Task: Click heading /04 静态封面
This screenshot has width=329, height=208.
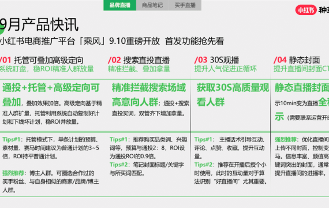Action: click(297, 60)
